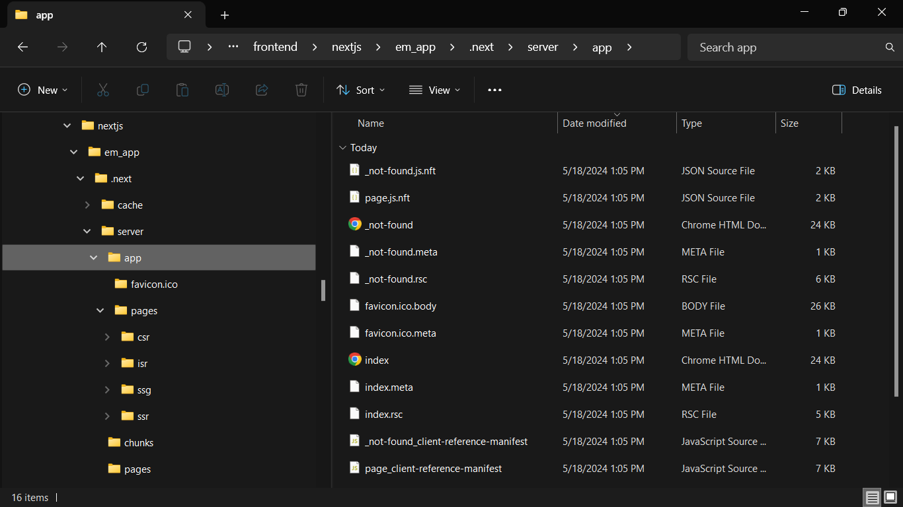Image resolution: width=903 pixels, height=507 pixels.
Task: Click em_app in the address breadcrumb
Action: pyautogui.click(x=415, y=47)
